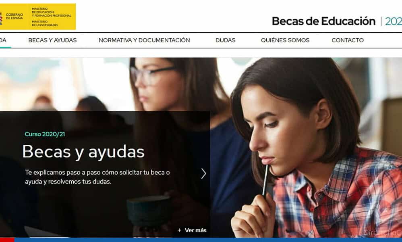The image size is (402, 242).
Task: Click the year number beside site title
Action: (x=393, y=21)
